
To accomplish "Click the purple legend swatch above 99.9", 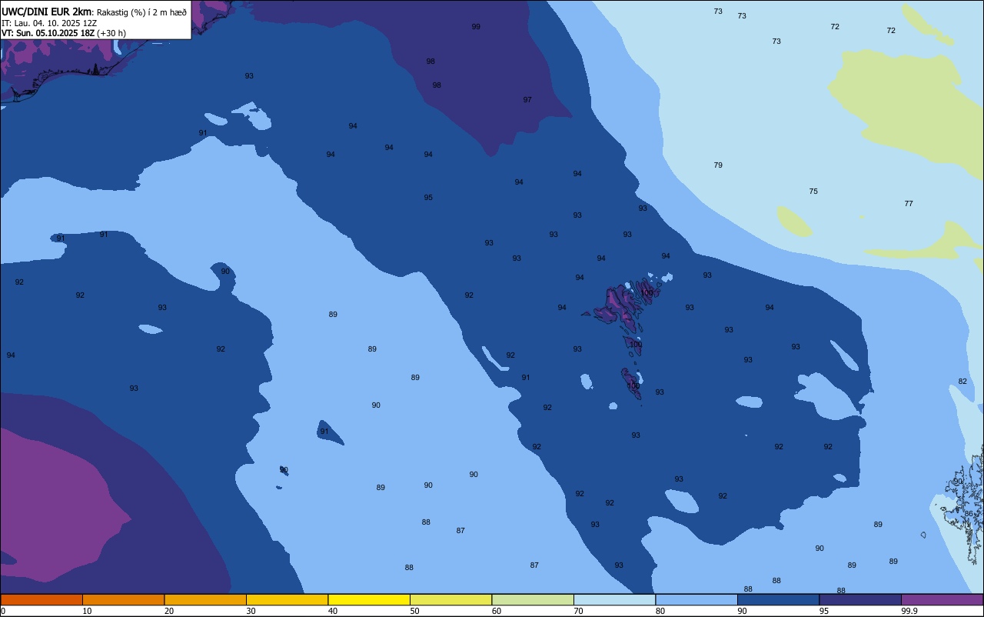I will [x=942, y=599].
